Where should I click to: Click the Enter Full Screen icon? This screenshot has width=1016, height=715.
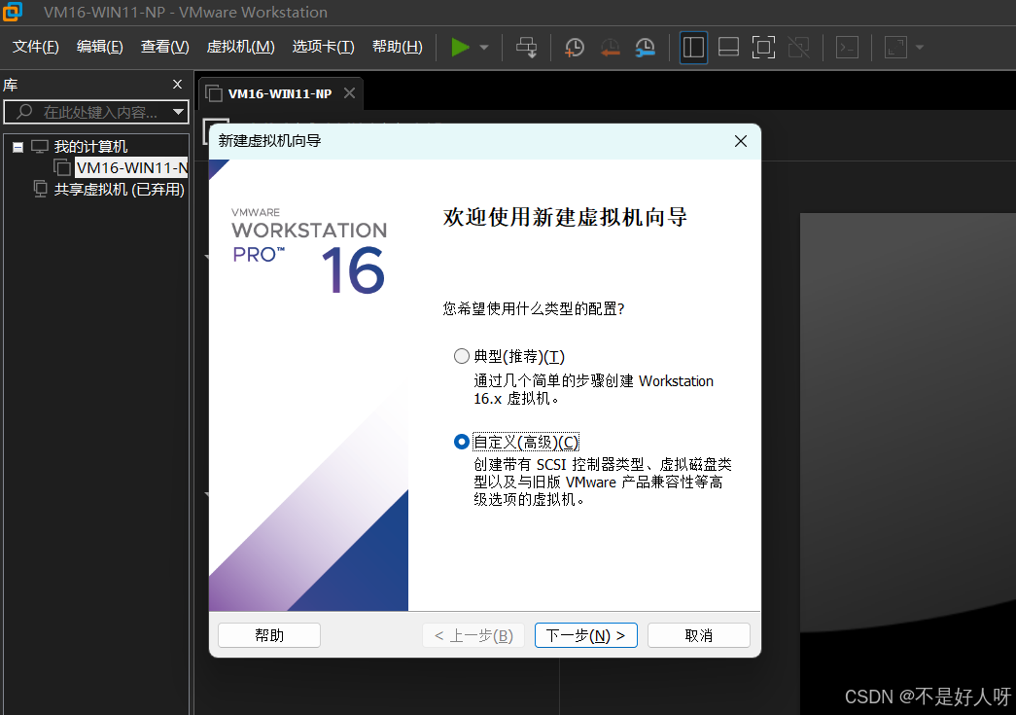coord(764,48)
